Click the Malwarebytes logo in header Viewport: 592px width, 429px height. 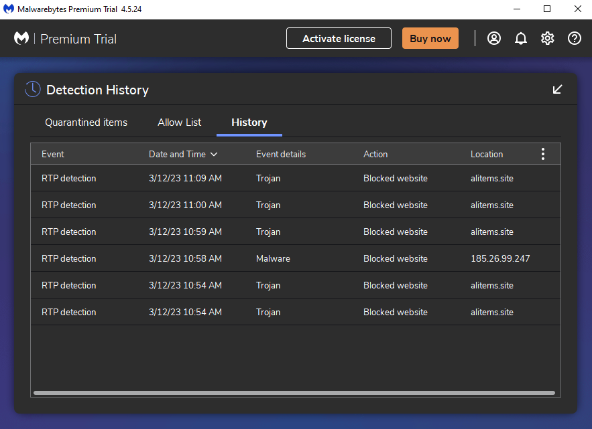[21, 38]
